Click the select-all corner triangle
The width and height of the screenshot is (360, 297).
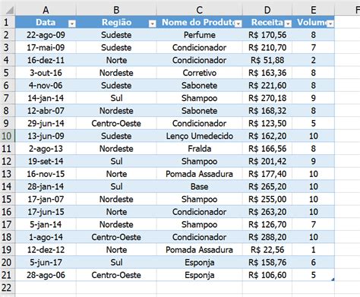click(x=10, y=10)
